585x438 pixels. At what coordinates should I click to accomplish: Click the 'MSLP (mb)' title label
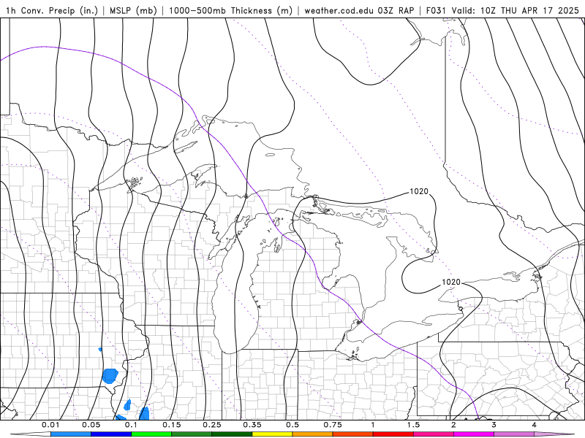133,10
